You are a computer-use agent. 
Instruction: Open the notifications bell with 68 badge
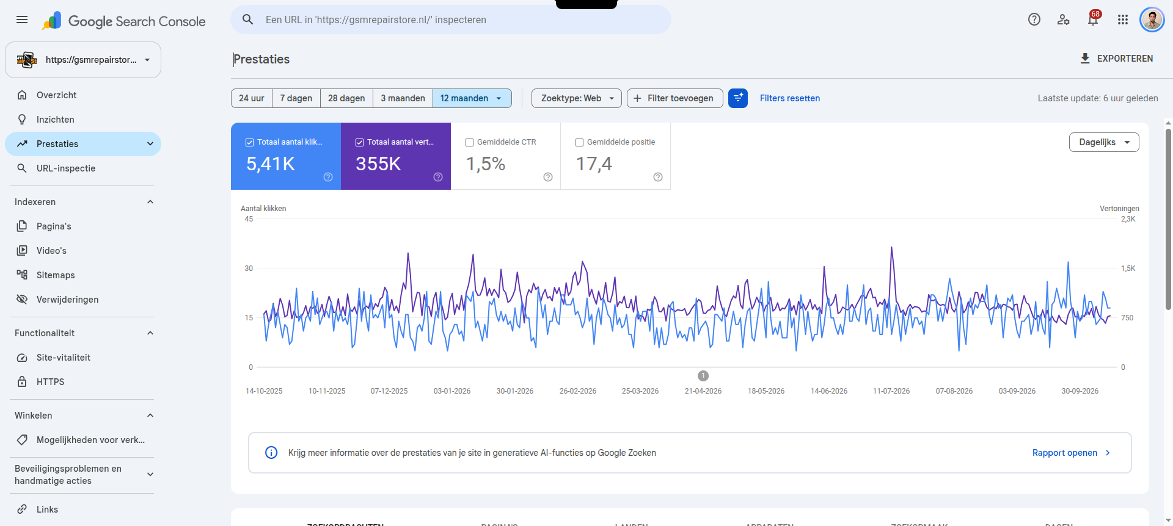pos(1093,20)
